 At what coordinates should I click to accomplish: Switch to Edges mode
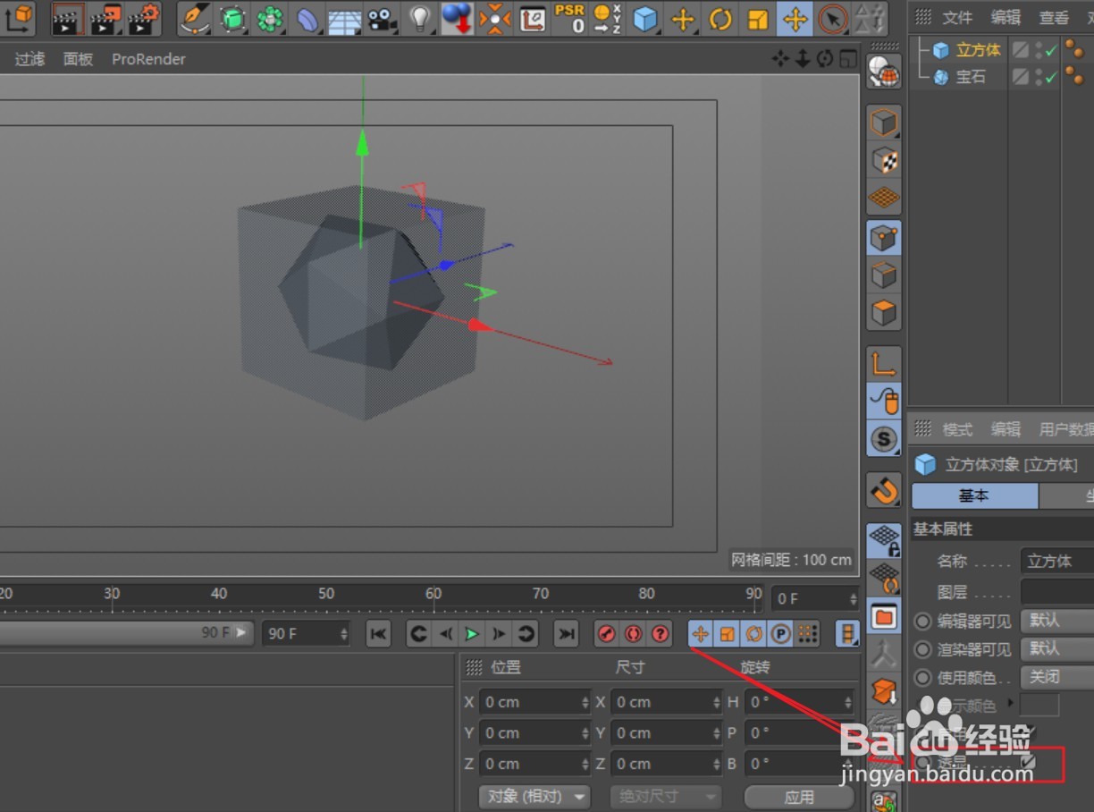pyautogui.click(x=884, y=275)
